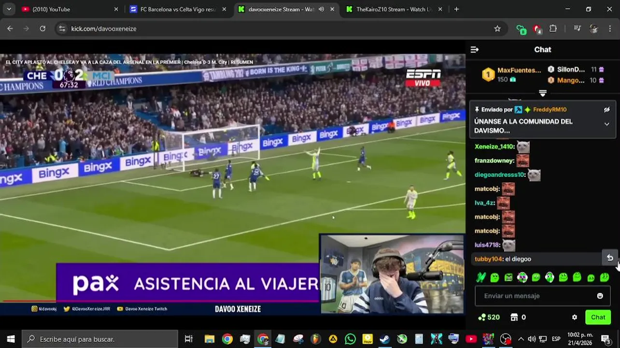Send message with green Chat button
The width and height of the screenshot is (620, 348).
[x=598, y=317]
